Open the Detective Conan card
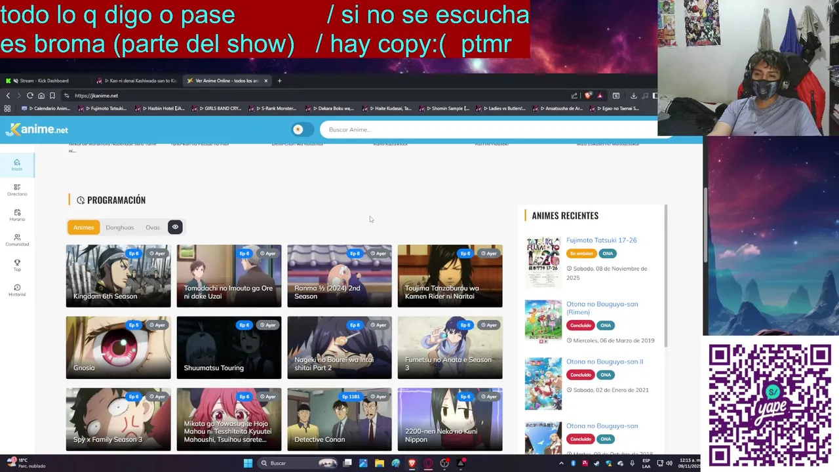This screenshot has width=839, height=472. tap(340, 420)
